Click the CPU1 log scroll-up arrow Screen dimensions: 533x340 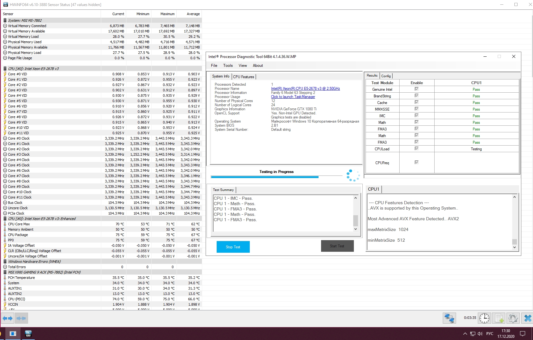[514, 197]
